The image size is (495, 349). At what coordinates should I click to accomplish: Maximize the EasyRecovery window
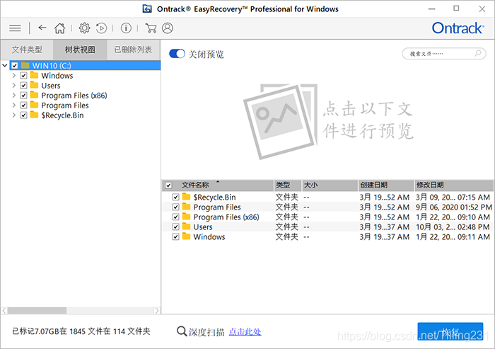pyautogui.click(x=456, y=8)
